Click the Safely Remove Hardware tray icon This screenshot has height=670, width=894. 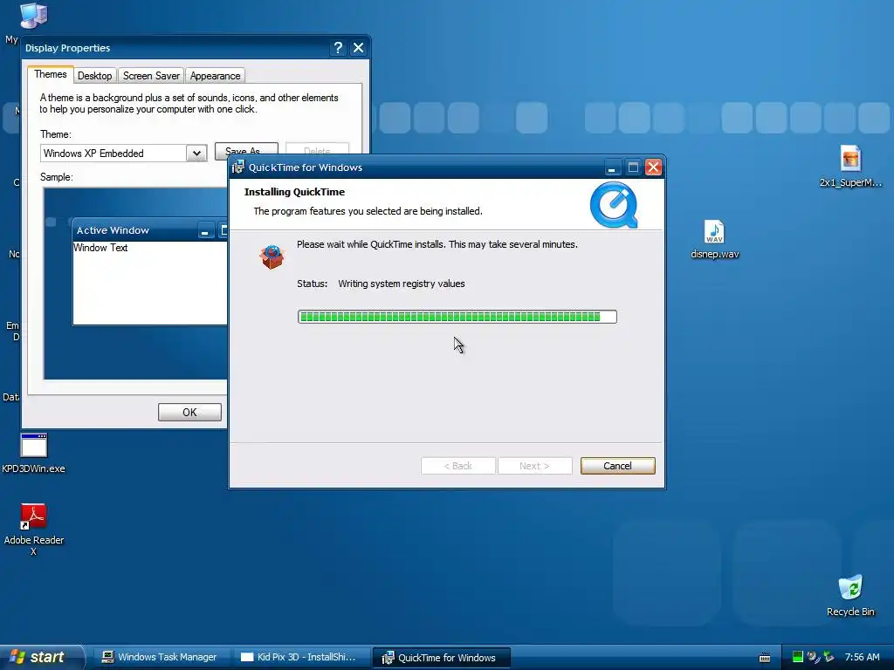pos(829,657)
